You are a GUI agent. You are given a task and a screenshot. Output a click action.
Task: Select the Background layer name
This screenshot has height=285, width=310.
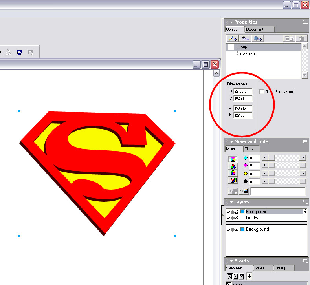[257, 229]
